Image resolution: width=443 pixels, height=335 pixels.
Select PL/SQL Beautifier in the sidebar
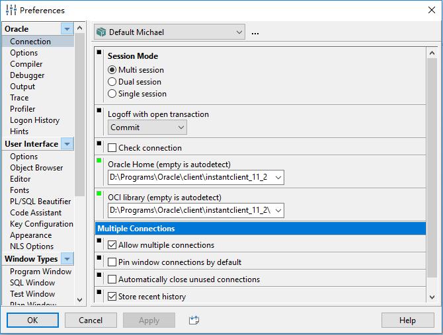tap(40, 202)
